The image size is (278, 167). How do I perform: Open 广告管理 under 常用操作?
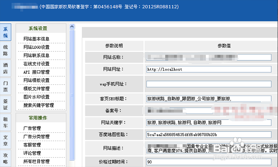pyautogui.click(x=32, y=128)
